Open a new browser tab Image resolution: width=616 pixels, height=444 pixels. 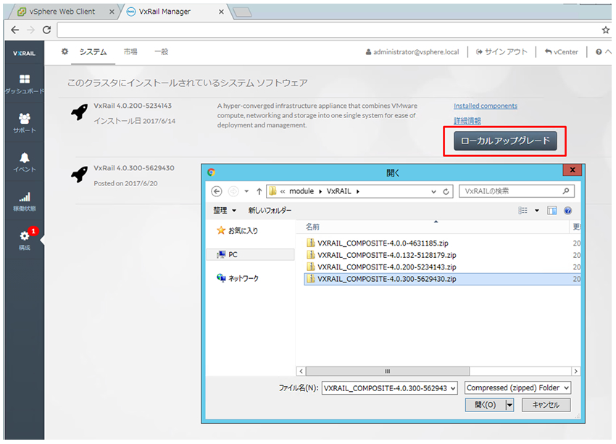(x=242, y=12)
